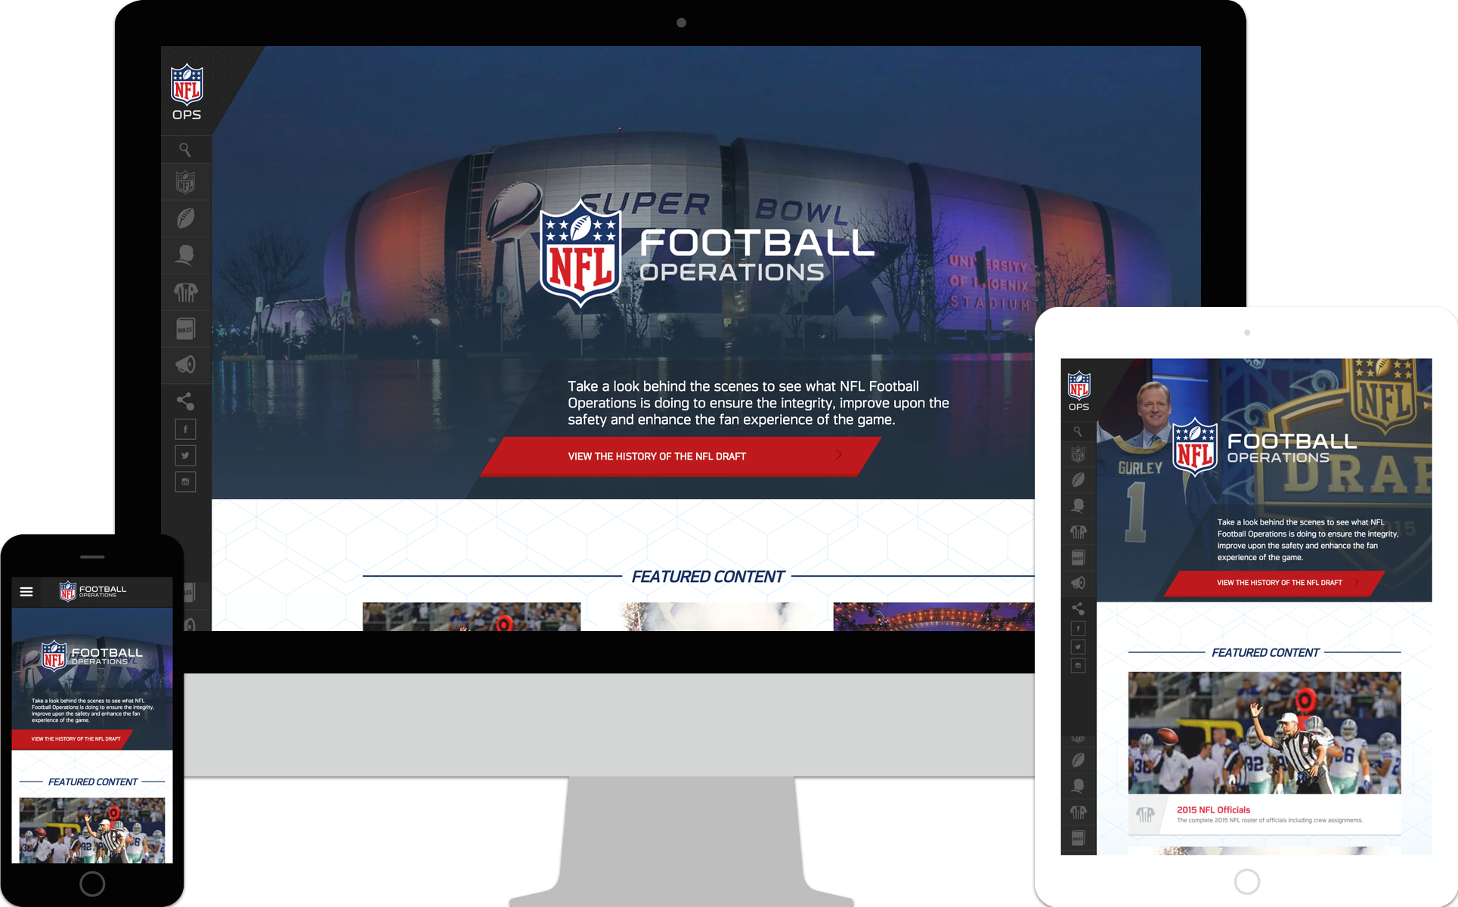Screen dimensions: 1458x907
Task: Open the Facebook icon in desktop sidebar
Action: coord(185,429)
